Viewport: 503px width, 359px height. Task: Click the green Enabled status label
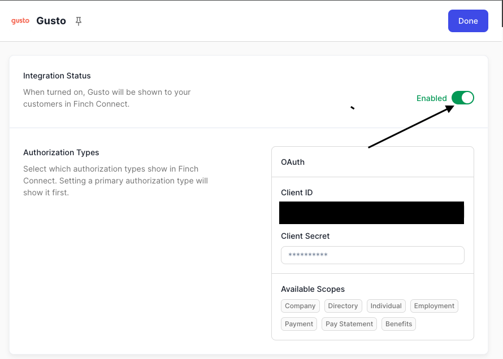pyautogui.click(x=431, y=98)
